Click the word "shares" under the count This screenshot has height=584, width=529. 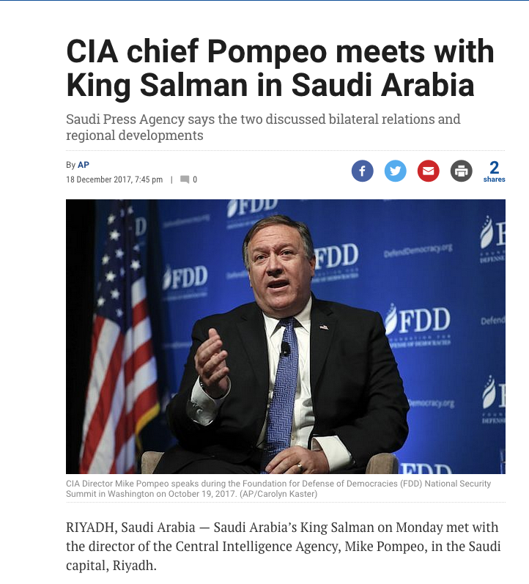pyautogui.click(x=495, y=180)
